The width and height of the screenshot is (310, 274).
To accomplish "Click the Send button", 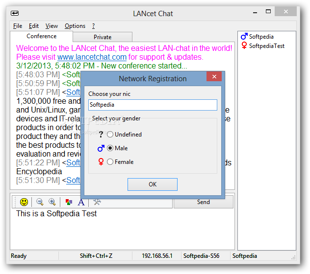I will [204, 202].
